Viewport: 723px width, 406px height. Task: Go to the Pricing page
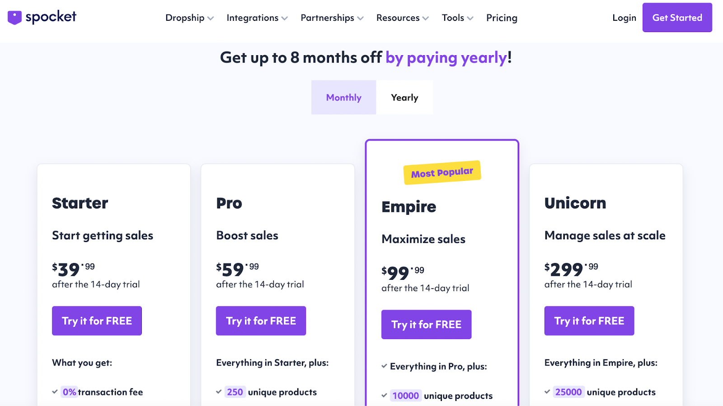coord(502,18)
